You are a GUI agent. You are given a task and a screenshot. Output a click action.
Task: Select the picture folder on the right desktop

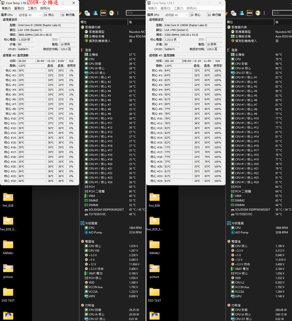154,271
